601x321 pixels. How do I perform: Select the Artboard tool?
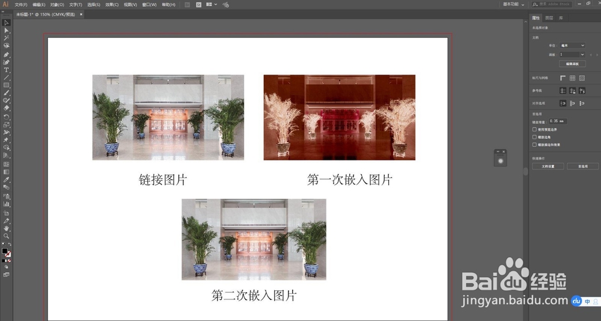coord(7,213)
